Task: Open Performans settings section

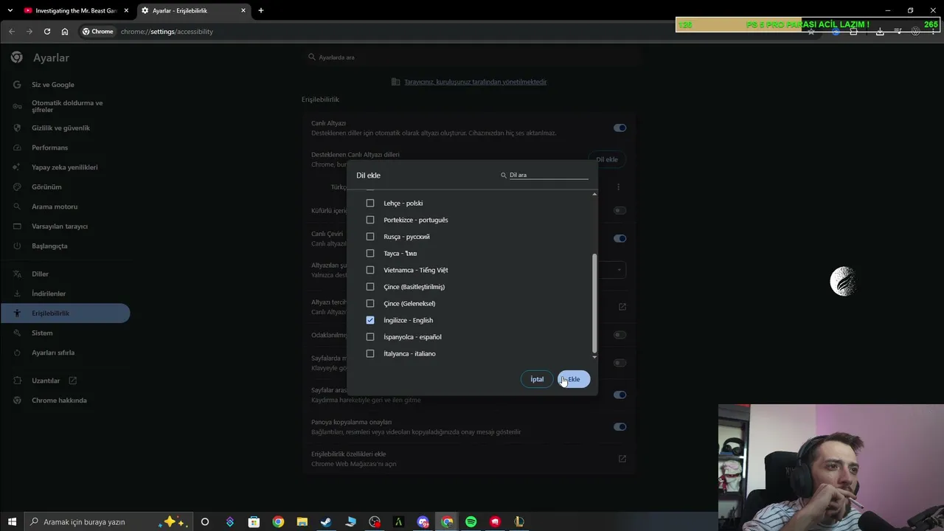Action: pos(49,147)
